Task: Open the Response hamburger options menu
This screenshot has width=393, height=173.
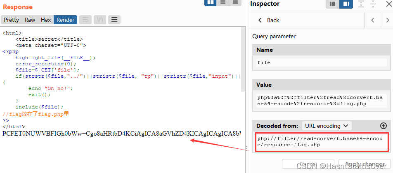Action: pyautogui.click(x=114, y=19)
